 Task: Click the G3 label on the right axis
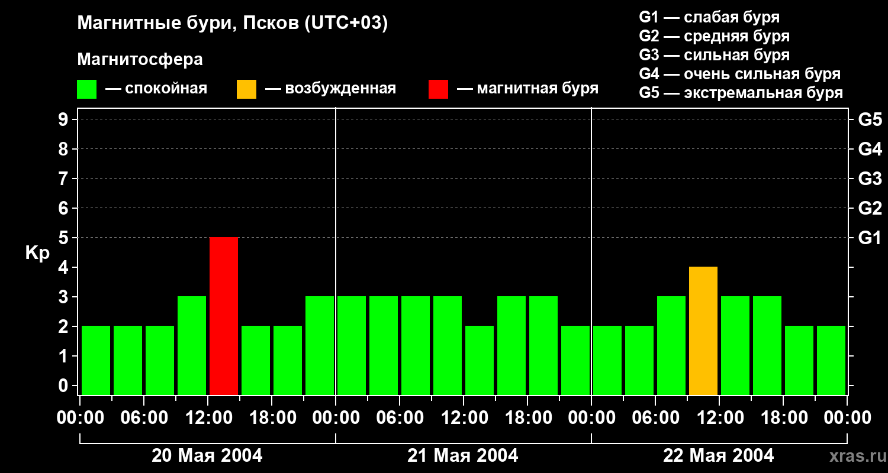click(870, 179)
